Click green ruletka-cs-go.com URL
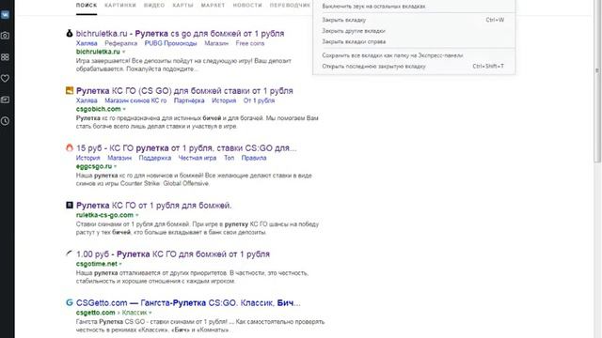The width and height of the screenshot is (602, 338). 104,215
